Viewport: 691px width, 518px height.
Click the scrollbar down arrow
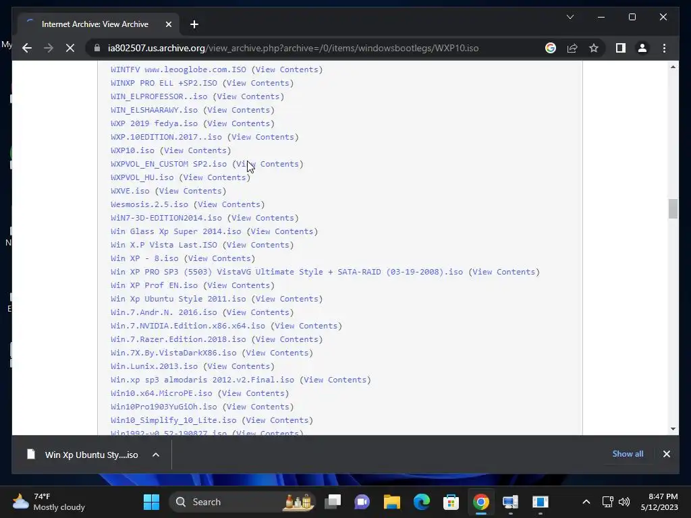(673, 428)
